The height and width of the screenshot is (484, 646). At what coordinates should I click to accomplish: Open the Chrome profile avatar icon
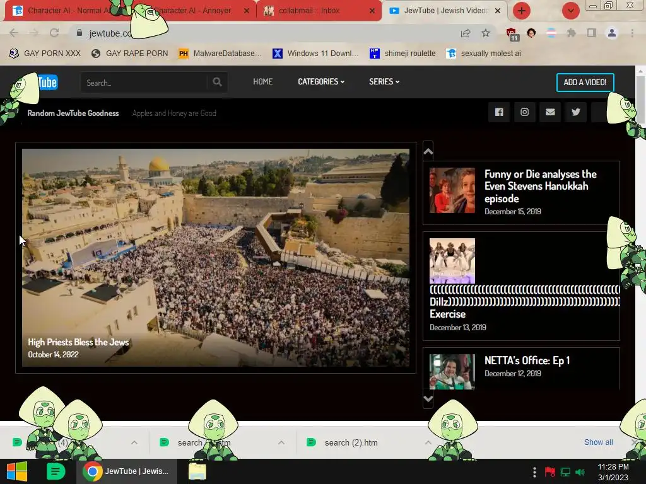[x=612, y=33]
